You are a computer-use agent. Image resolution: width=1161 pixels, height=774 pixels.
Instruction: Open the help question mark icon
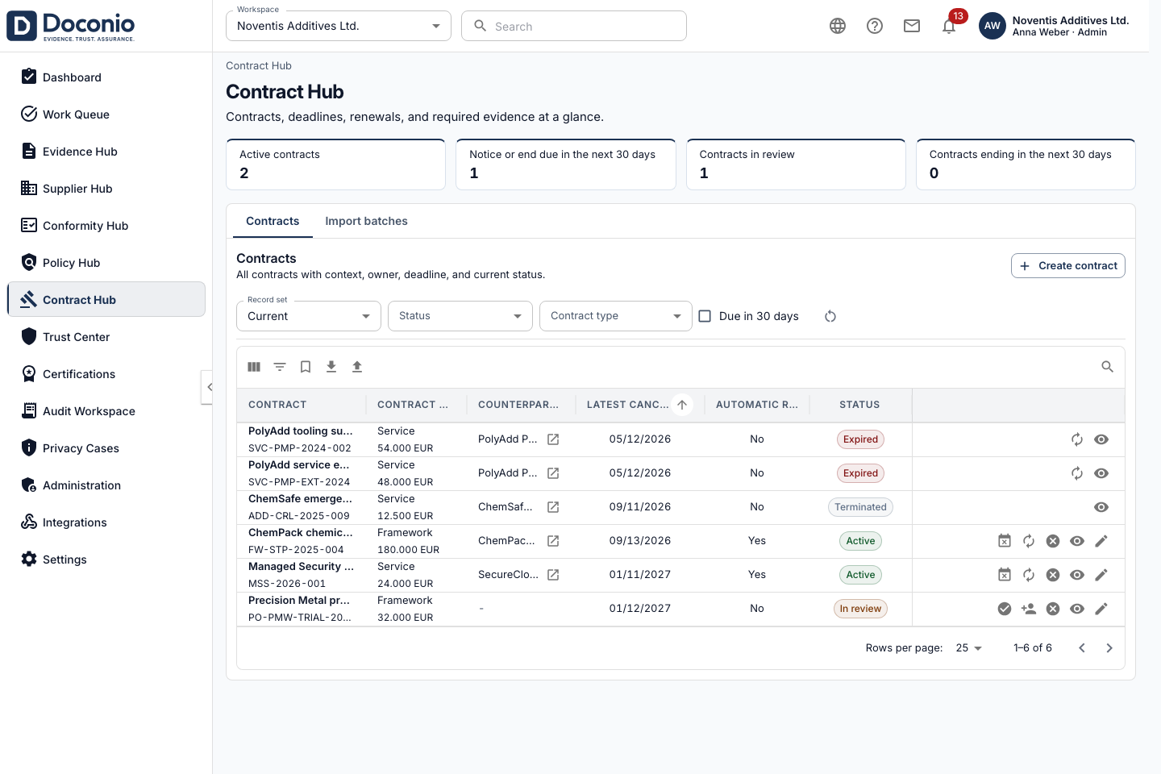pyautogui.click(x=875, y=26)
